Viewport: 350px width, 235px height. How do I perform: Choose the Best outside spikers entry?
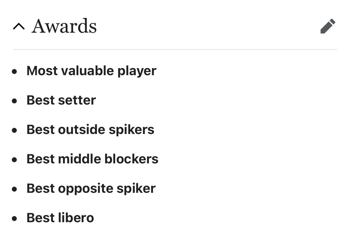click(x=90, y=130)
